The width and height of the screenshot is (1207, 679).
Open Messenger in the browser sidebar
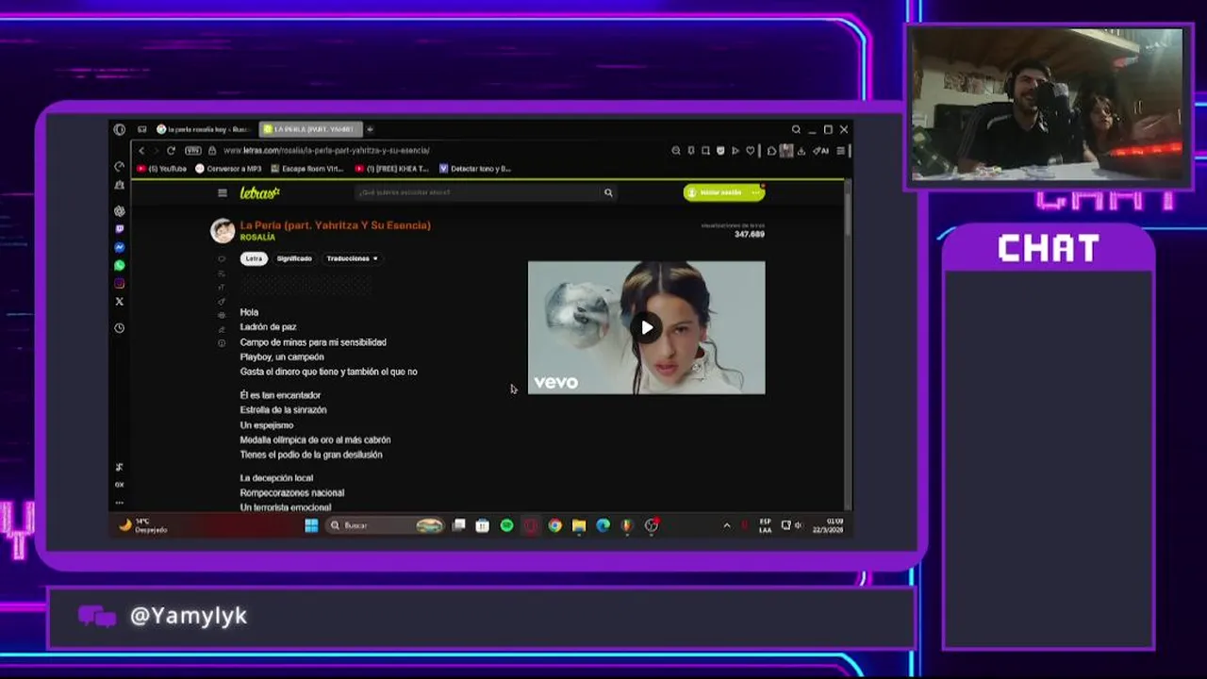tap(119, 247)
